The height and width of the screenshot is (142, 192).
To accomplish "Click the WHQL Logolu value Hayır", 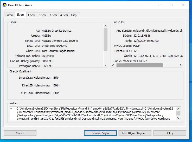I will 137,46.
